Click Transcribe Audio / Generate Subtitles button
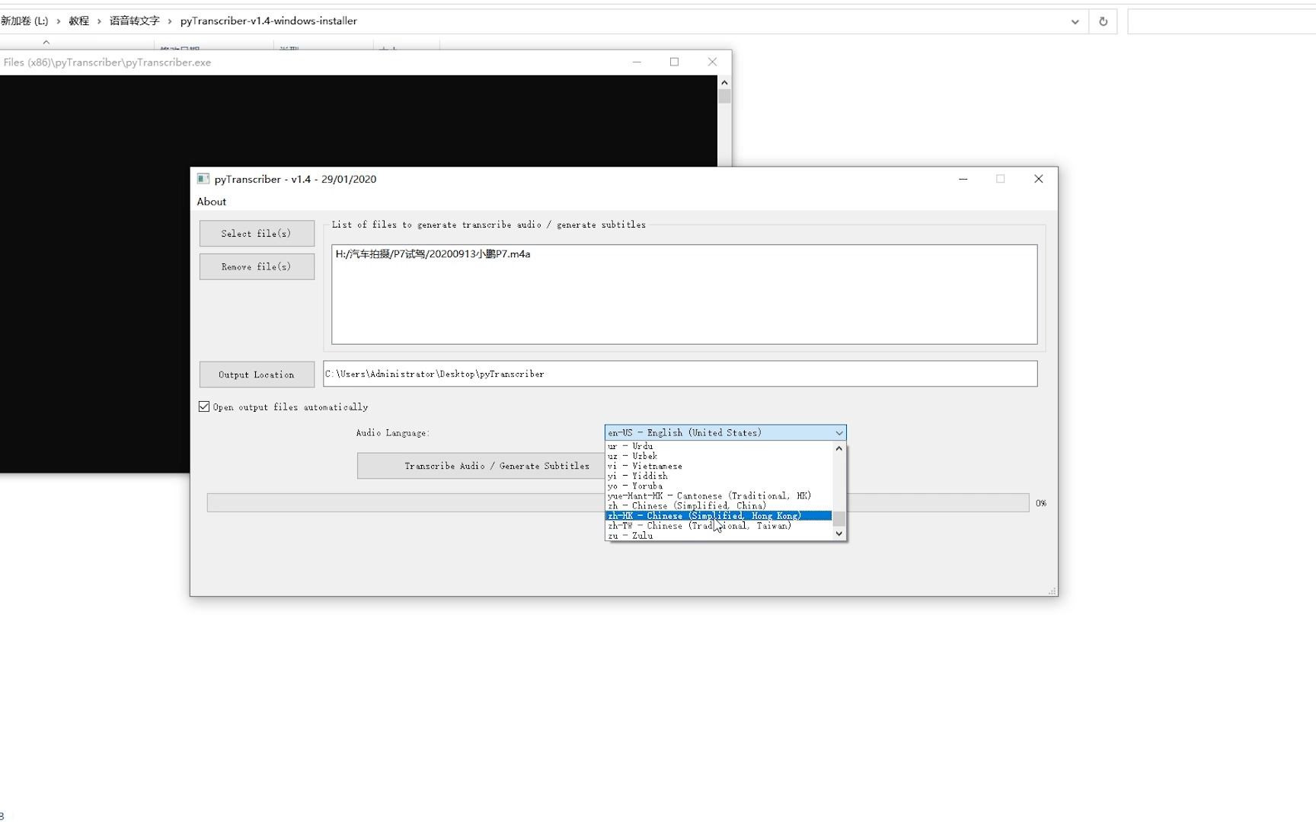1316x822 pixels. click(481, 466)
